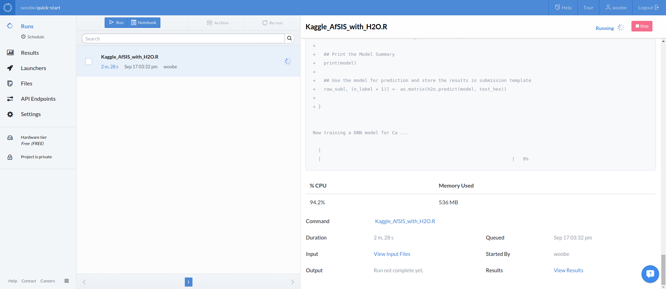This screenshot has height=289, width=666.
Task: Start a new Run
Action: tap(116, 23)
